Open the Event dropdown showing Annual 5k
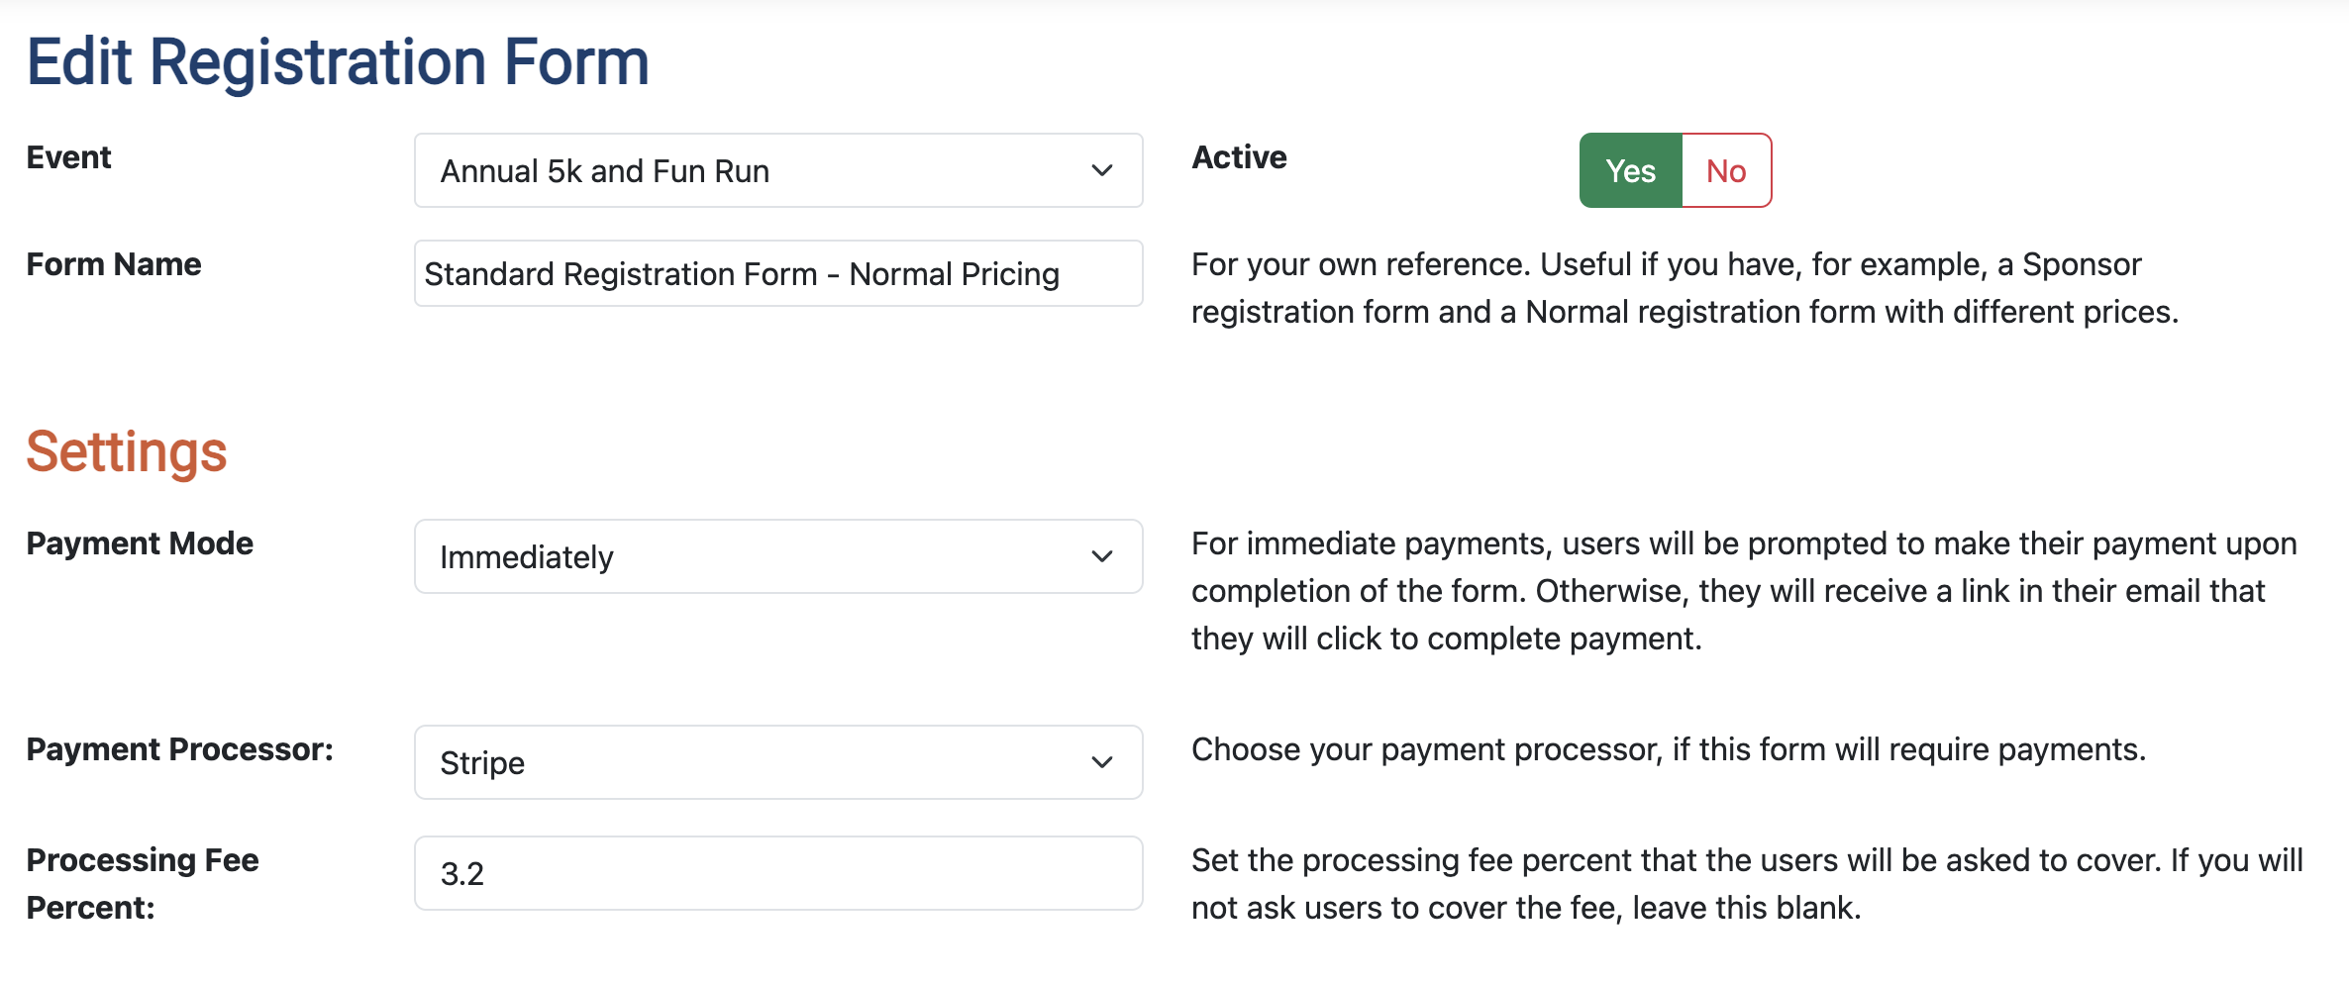 point(753,170)
